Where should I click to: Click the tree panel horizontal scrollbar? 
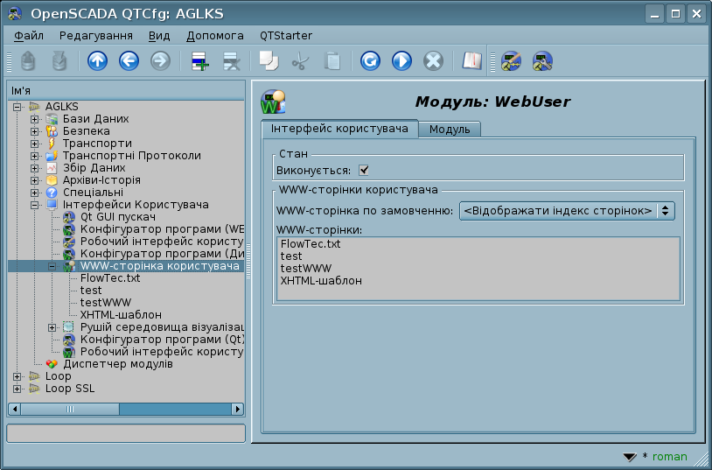click(126, 409)
